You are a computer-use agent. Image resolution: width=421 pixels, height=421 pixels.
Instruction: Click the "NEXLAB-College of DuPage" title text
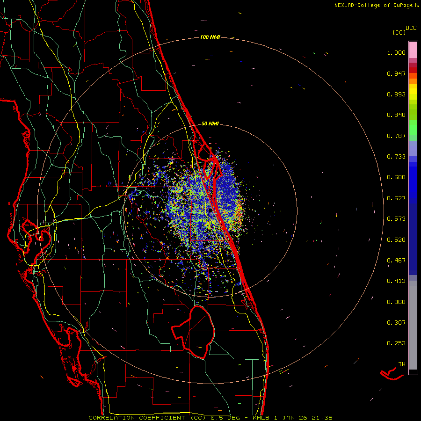pos(373,5)
